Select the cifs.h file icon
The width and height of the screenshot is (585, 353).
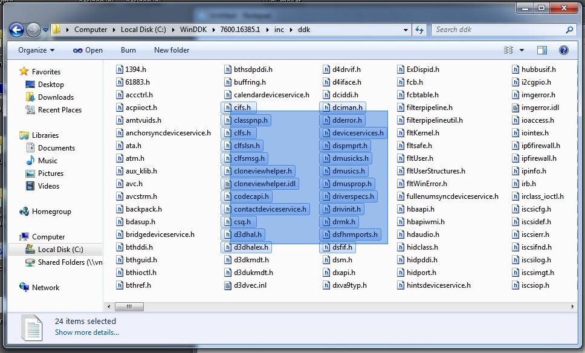pyautogui.click(x=228, y=108)
